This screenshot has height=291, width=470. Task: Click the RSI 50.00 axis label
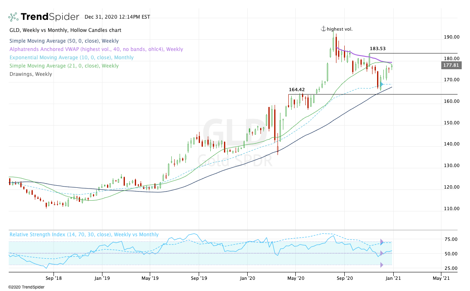(451, 254)
